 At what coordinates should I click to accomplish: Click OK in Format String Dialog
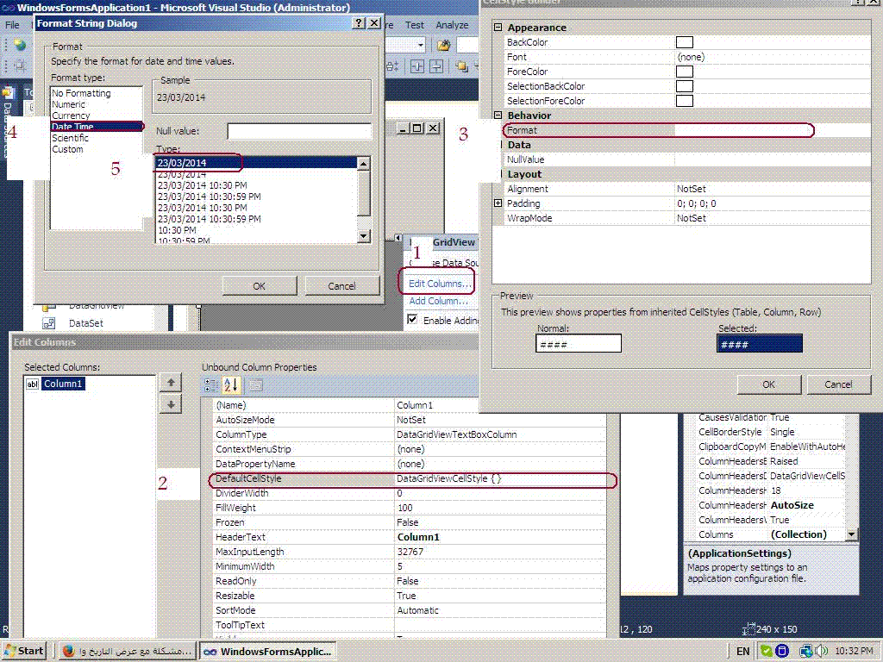click(259, 286)
